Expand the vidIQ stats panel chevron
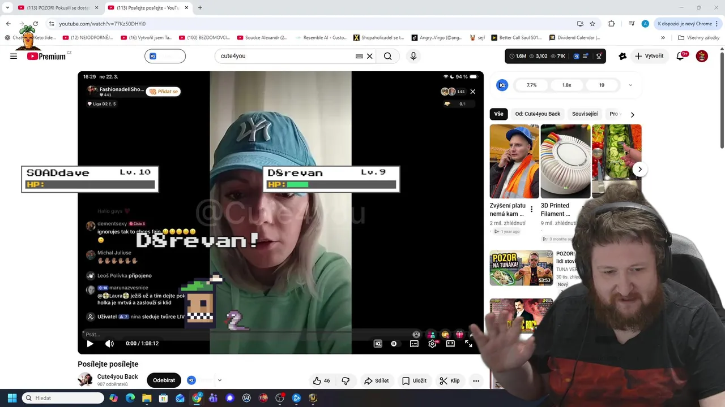 coord(630,85)
